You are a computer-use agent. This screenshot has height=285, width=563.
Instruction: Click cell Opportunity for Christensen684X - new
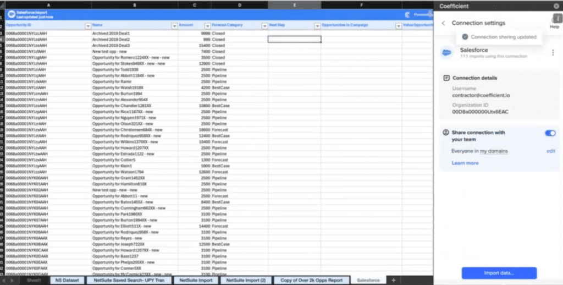135,130
